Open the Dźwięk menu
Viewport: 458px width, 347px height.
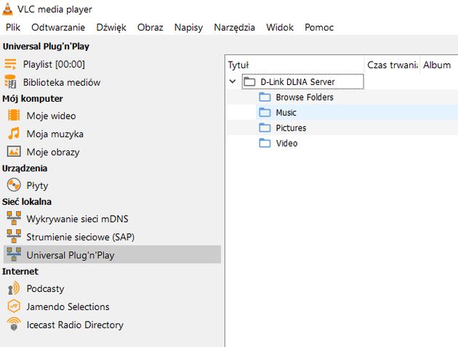point(111,28)
